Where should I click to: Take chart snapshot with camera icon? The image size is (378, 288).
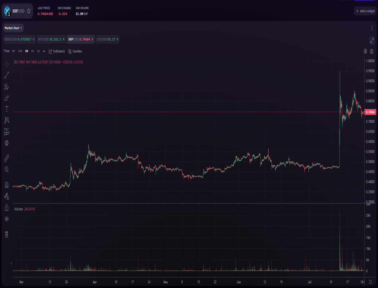coord(372,51)
